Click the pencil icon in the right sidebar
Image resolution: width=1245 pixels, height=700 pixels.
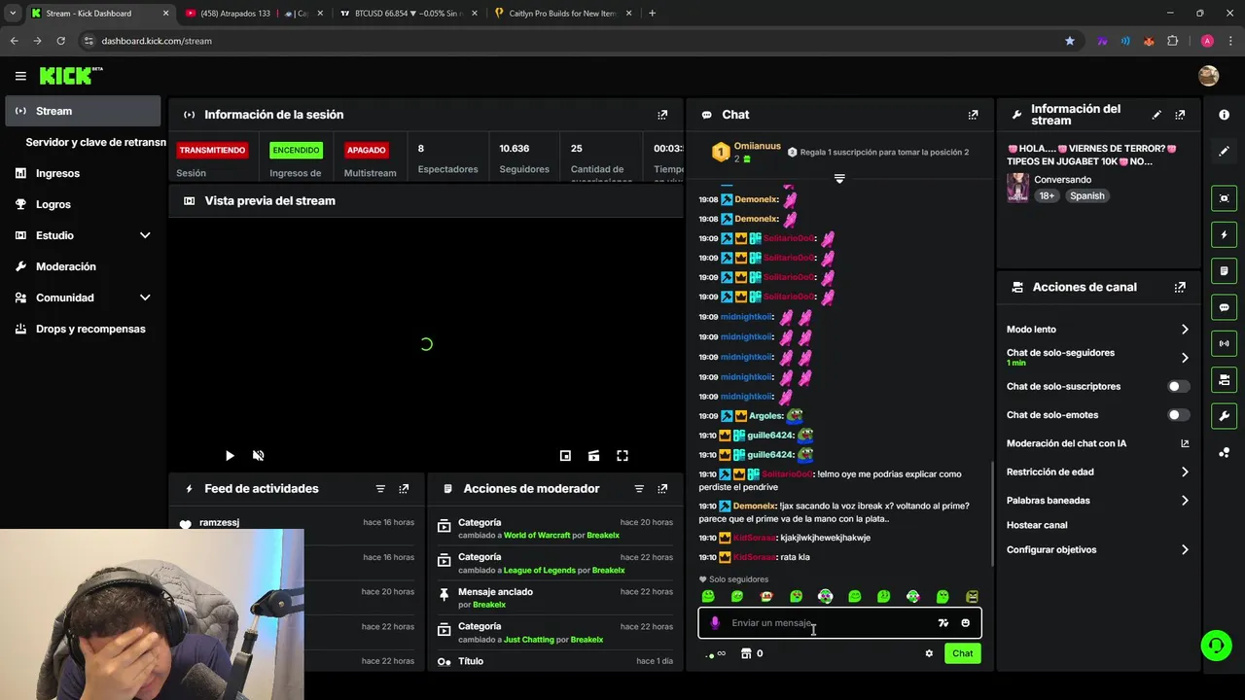(x=1224, y=152)
